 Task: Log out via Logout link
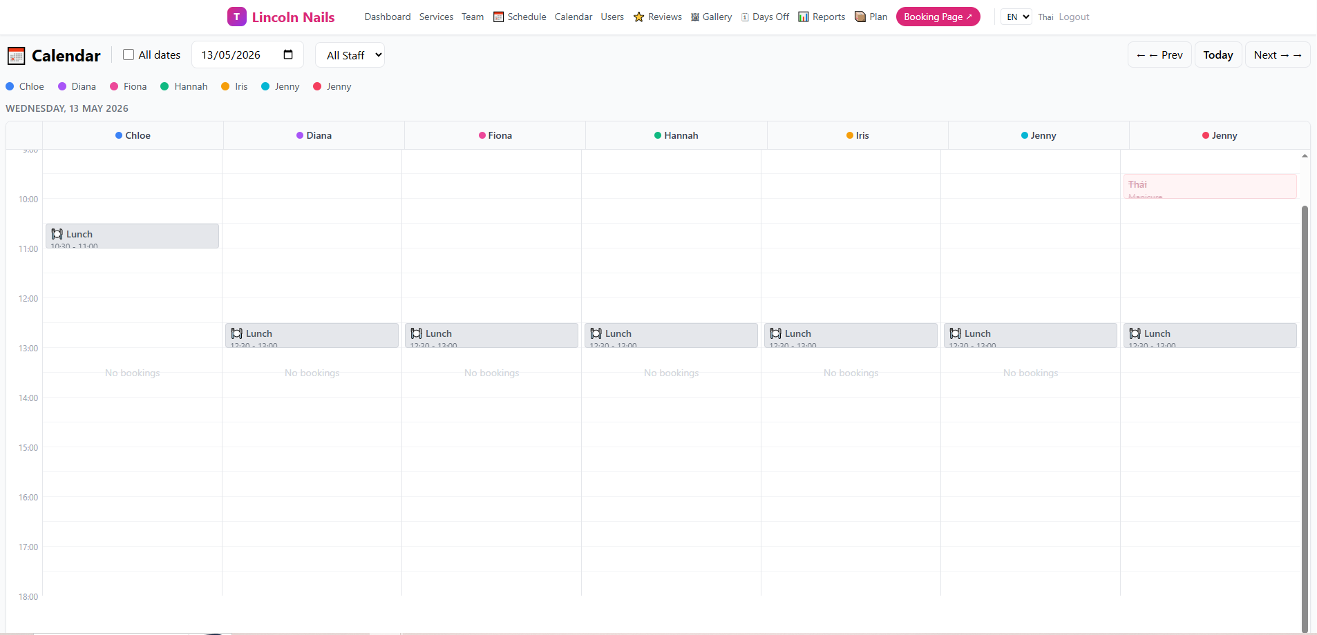point(1074,17)
